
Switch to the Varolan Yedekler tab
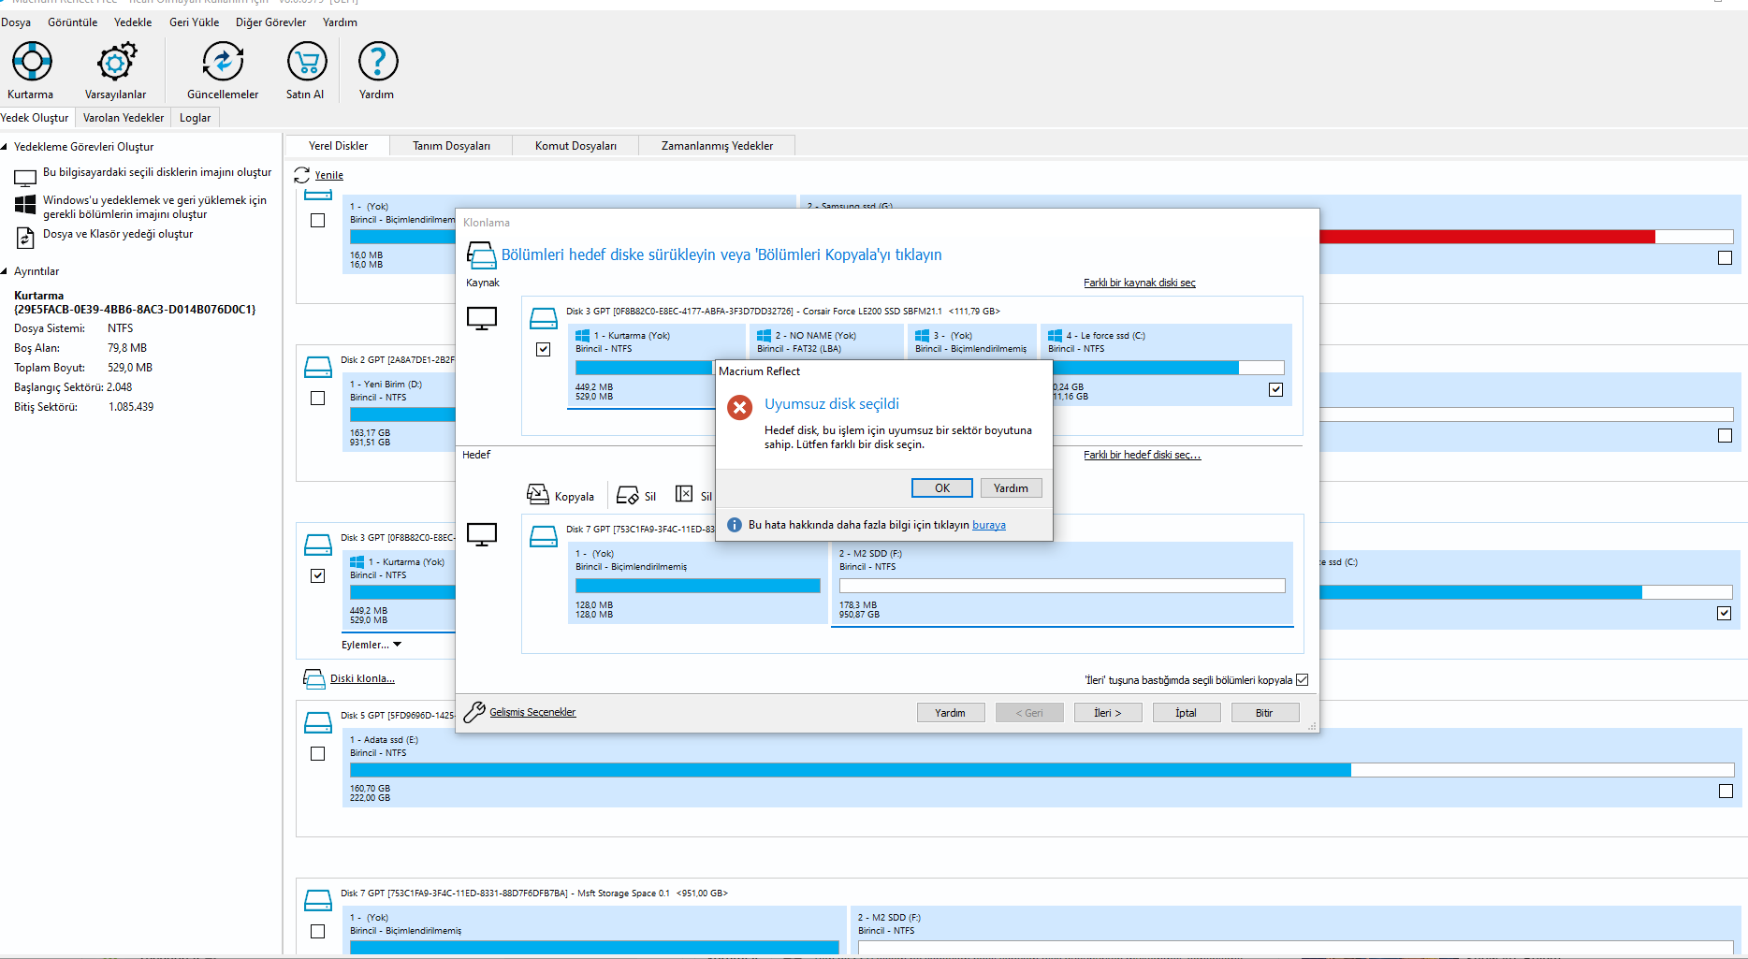tap(124, 118)
